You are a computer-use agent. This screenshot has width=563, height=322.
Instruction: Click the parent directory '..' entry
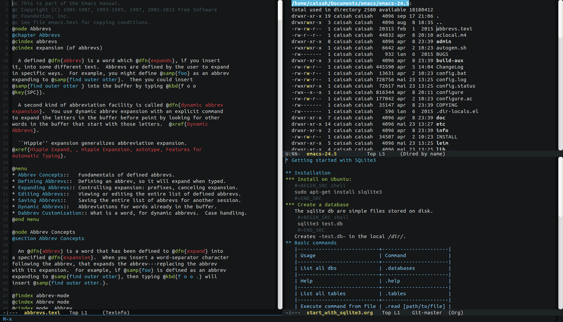pyautogui.click(x=439, y=22)
